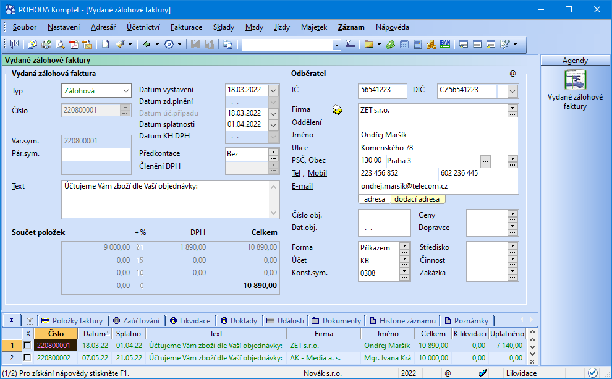Image resolution: width=612 pixels, height=379 pixels.
Task: Open the Účetnictví menu
Action: [143, 27]
